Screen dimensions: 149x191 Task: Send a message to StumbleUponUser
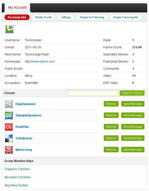coord(133,115)
